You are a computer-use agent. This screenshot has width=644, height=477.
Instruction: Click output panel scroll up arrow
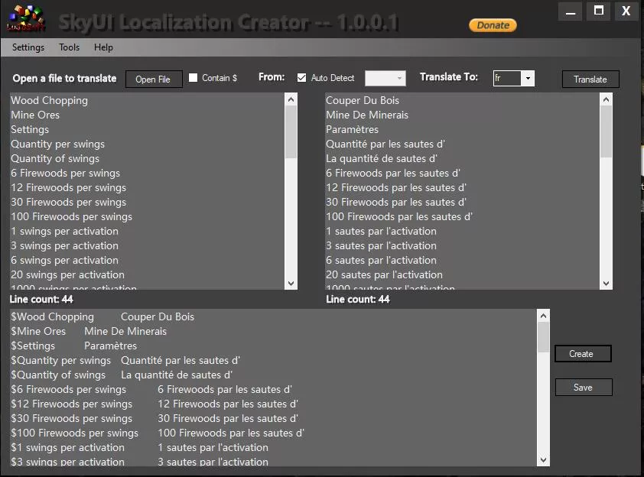[x=543, y=316]
